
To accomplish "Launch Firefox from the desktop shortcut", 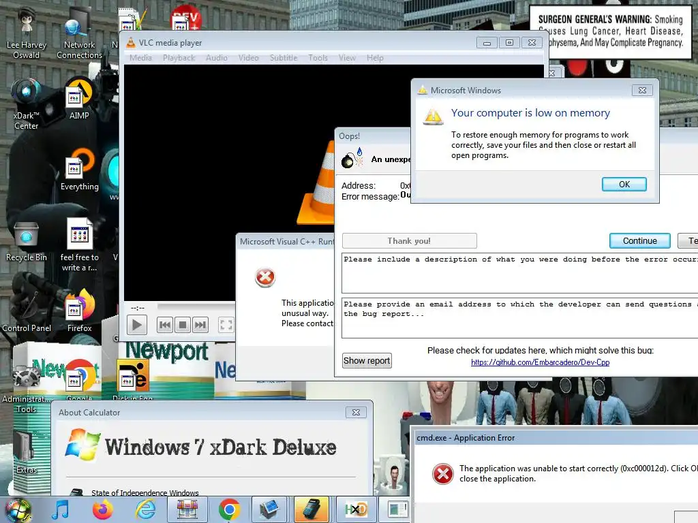I will pos(79,311).
